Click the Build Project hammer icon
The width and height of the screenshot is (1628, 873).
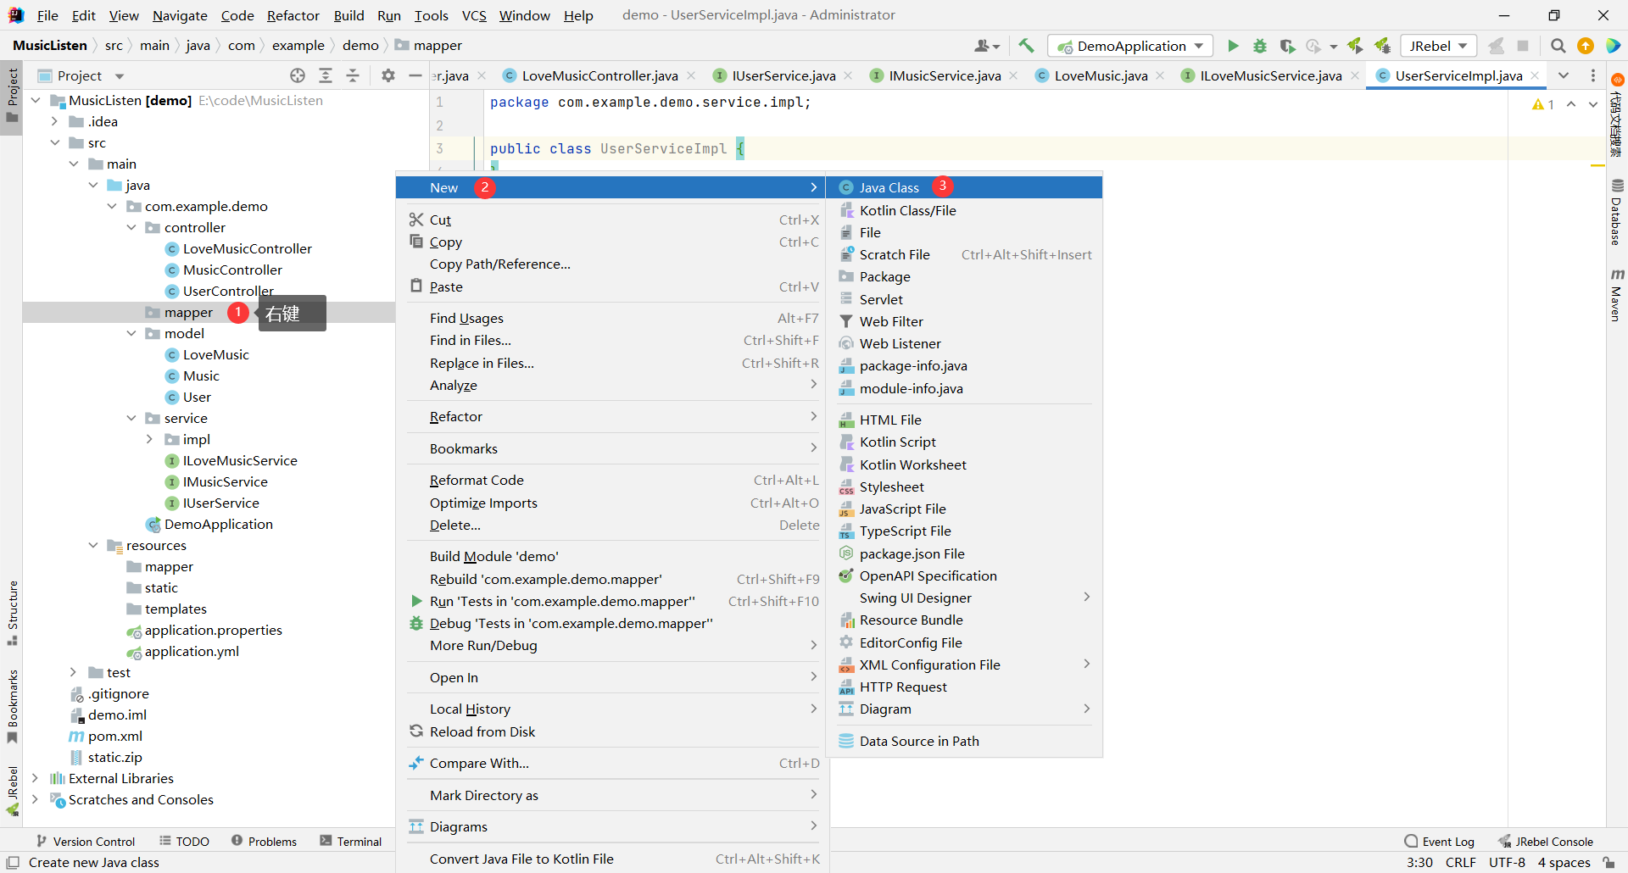(x=1026, y=46)
